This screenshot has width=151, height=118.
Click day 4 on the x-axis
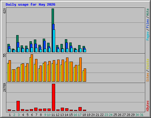[x=23, y=115]
